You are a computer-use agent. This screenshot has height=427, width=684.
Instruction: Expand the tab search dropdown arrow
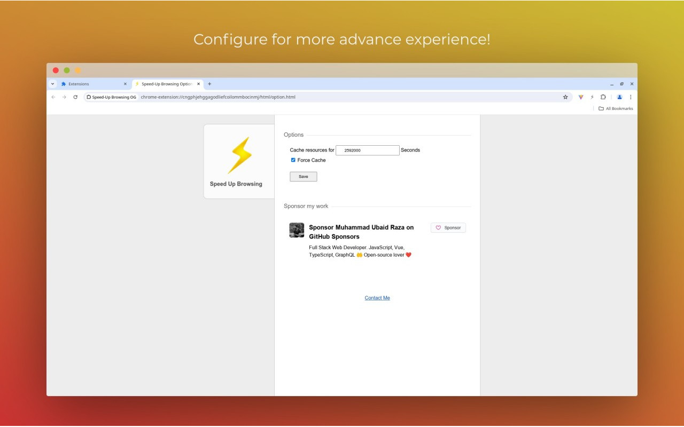(52, 84)
